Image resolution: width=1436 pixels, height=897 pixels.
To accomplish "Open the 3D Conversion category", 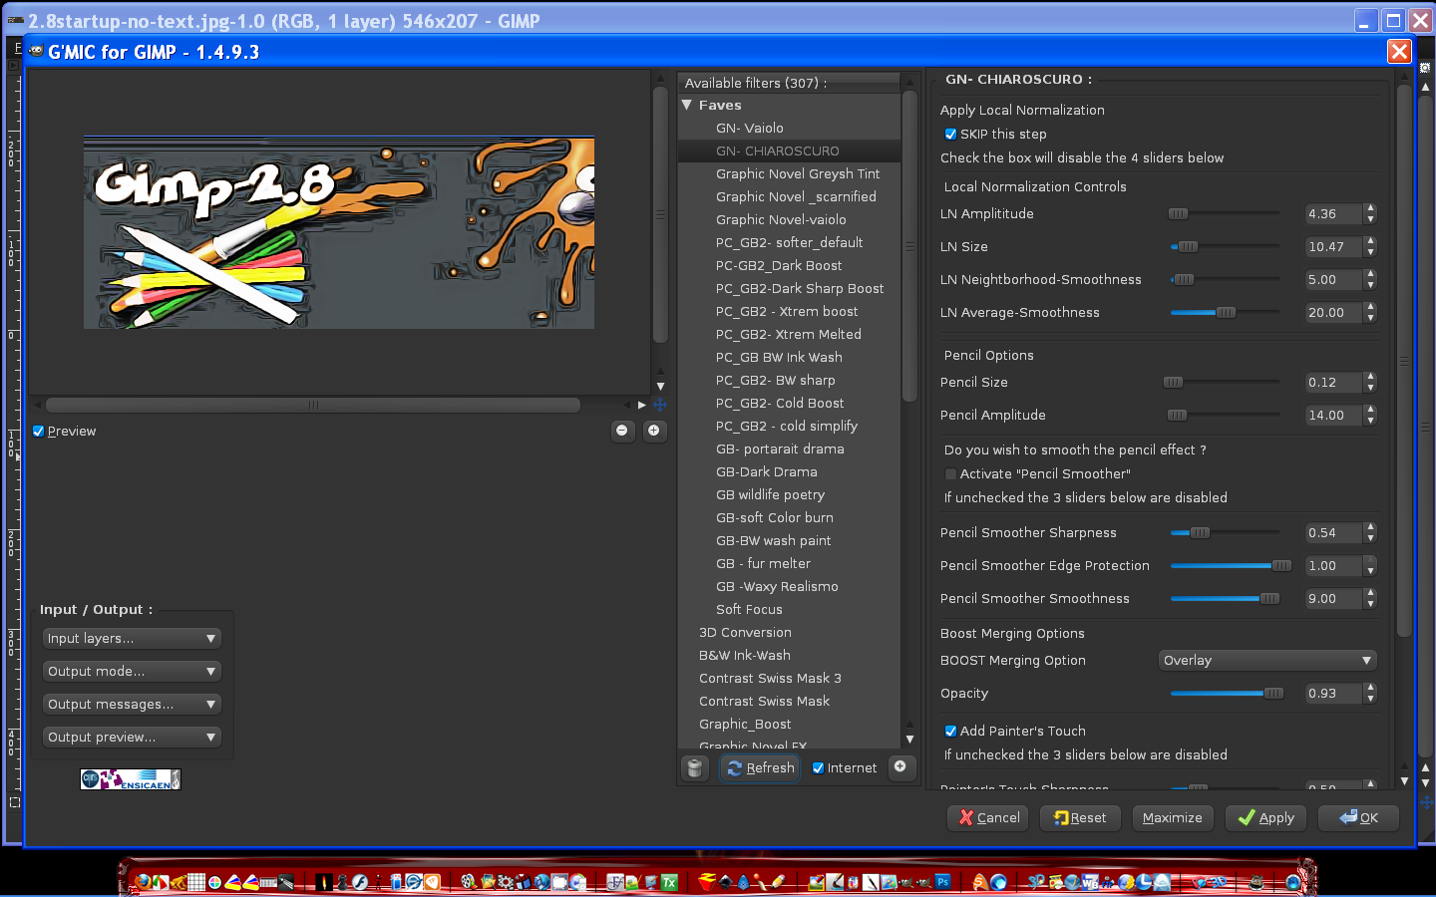I will pos(745,632).
